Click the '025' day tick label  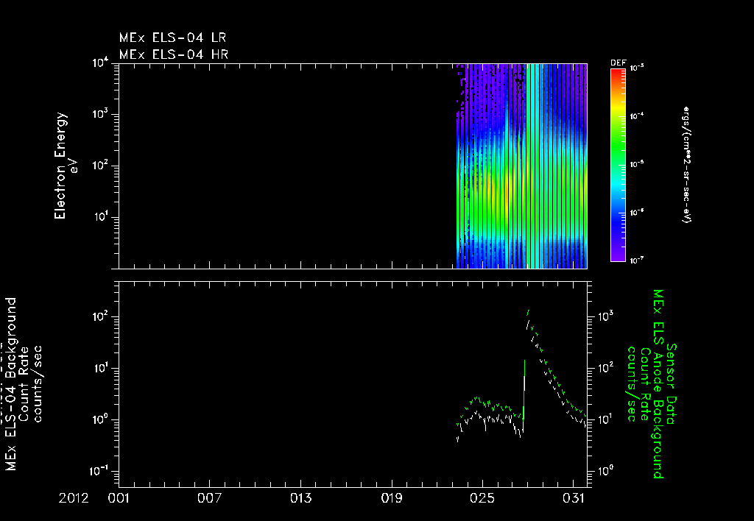tap(482, 498)
